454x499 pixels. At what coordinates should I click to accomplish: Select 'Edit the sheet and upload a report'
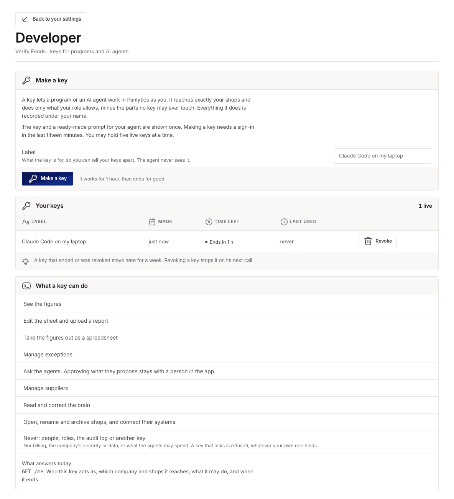tap(227, 321)
